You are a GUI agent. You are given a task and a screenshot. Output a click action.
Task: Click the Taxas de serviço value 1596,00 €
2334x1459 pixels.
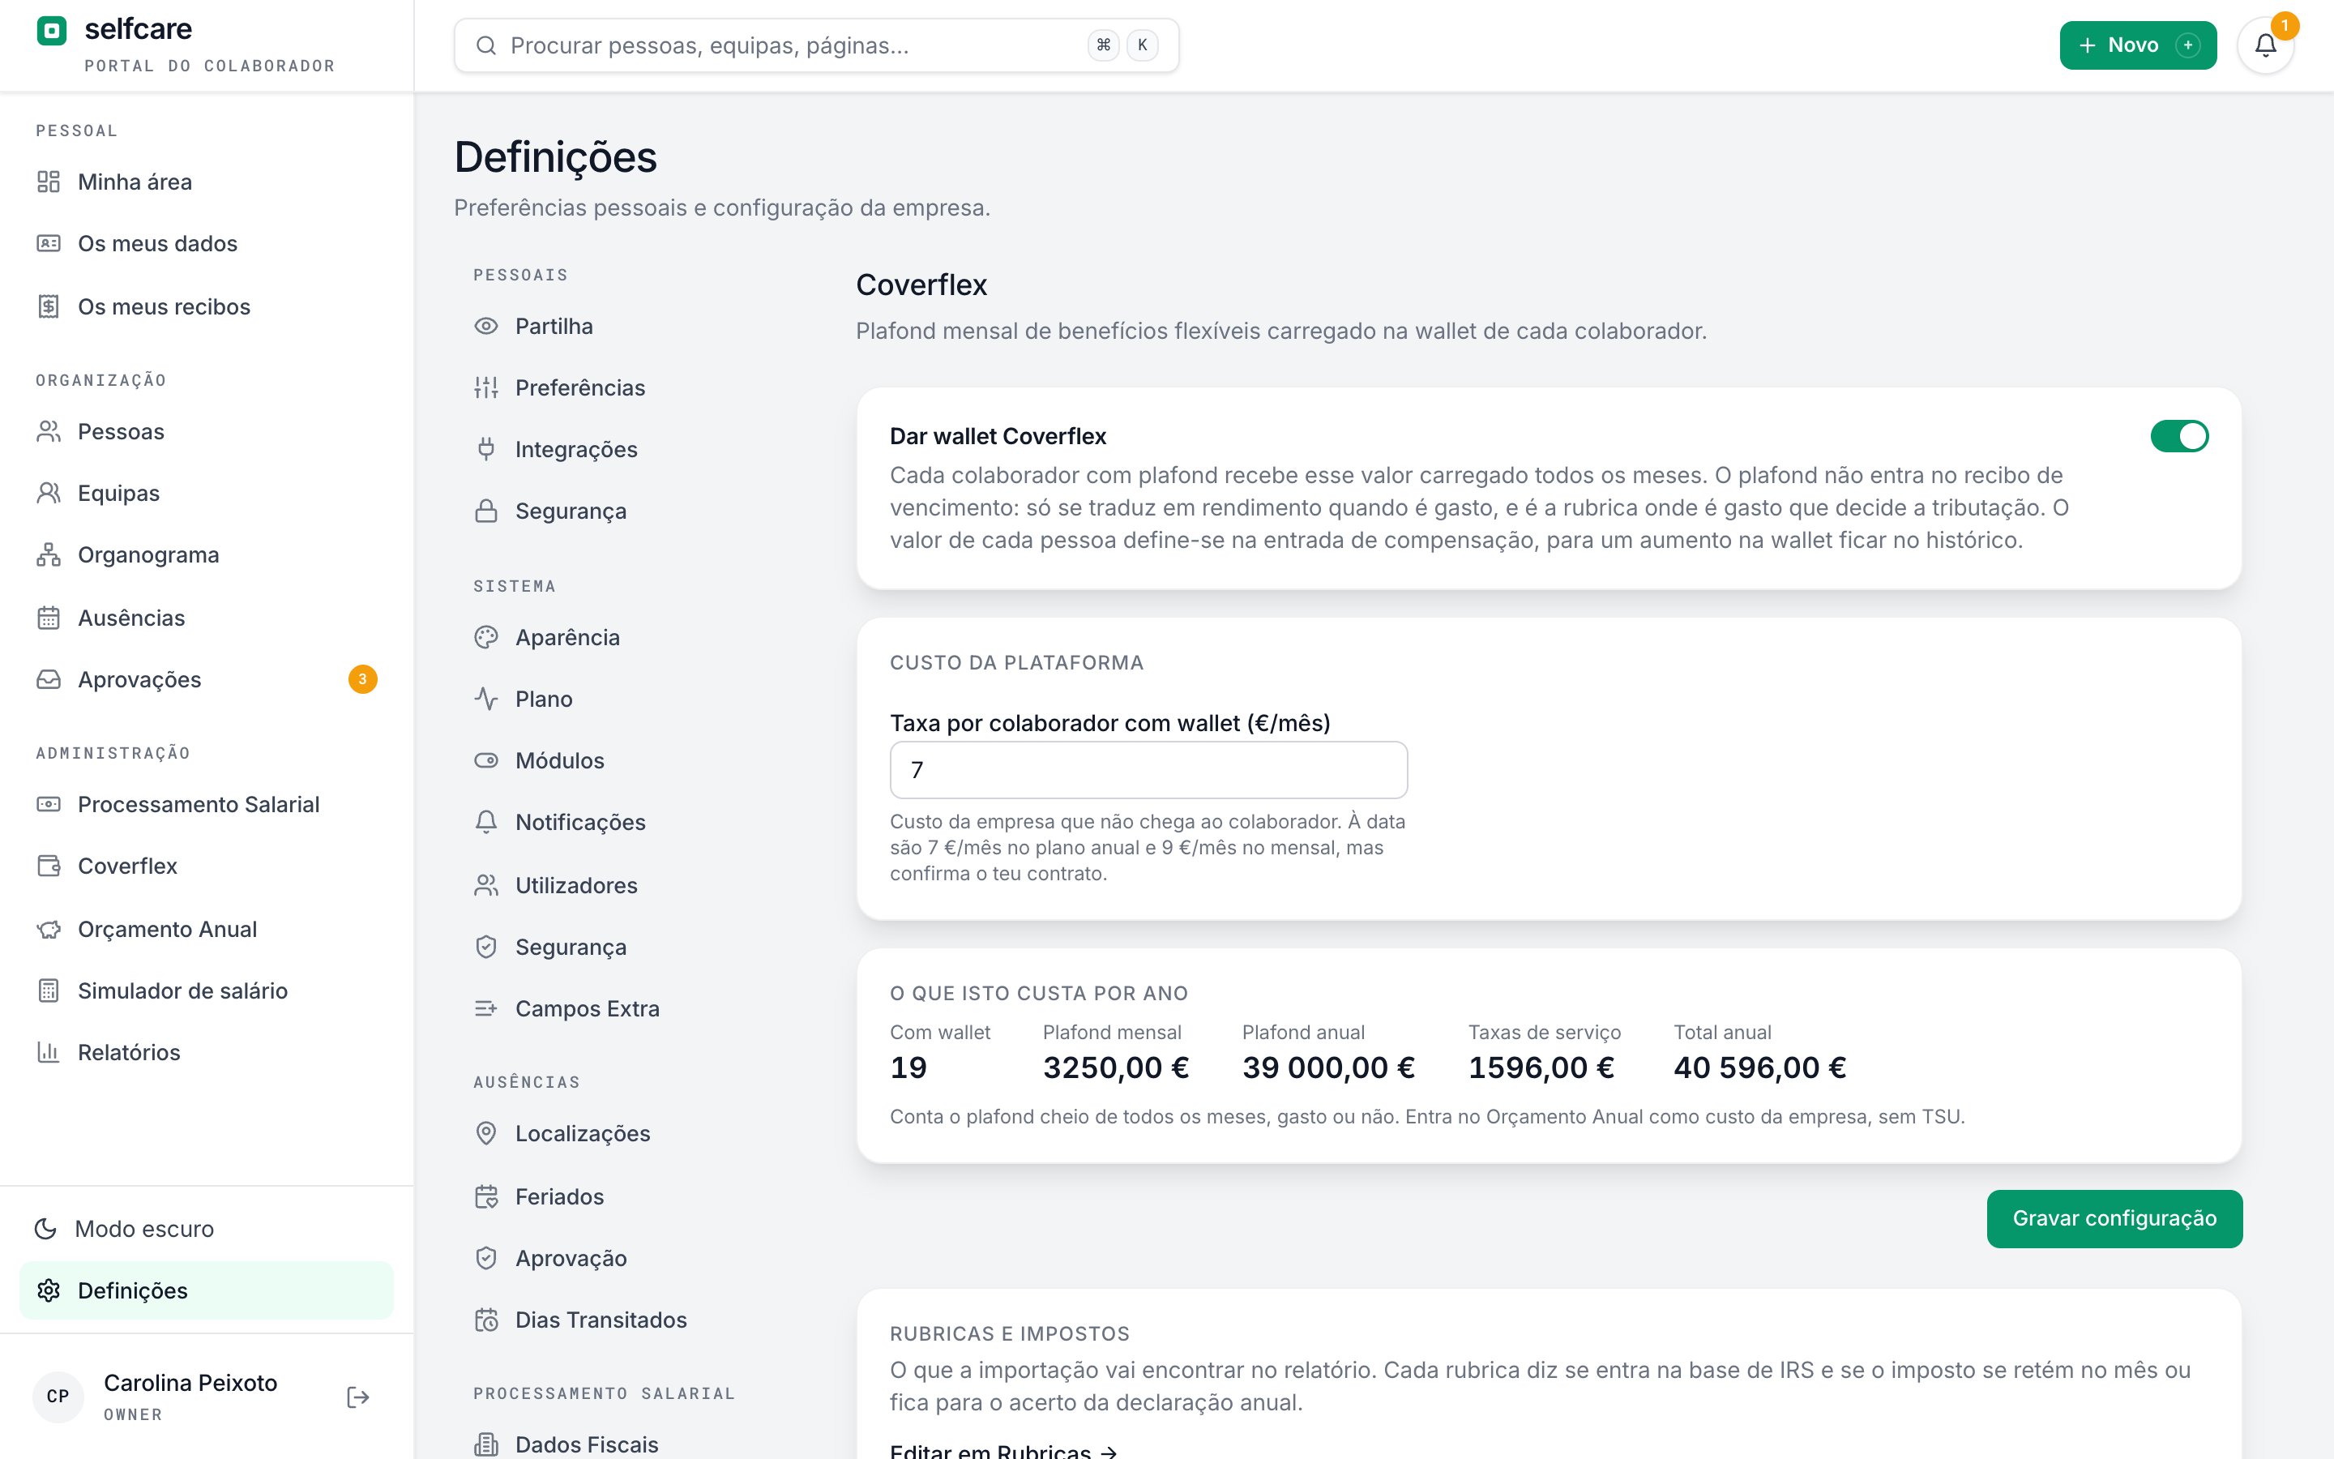[x=1541, y=1068]
